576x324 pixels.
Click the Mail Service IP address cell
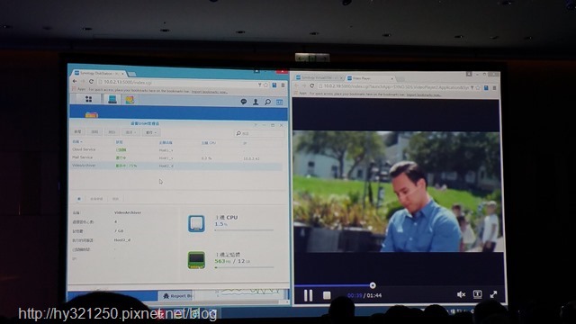(251, 158)
